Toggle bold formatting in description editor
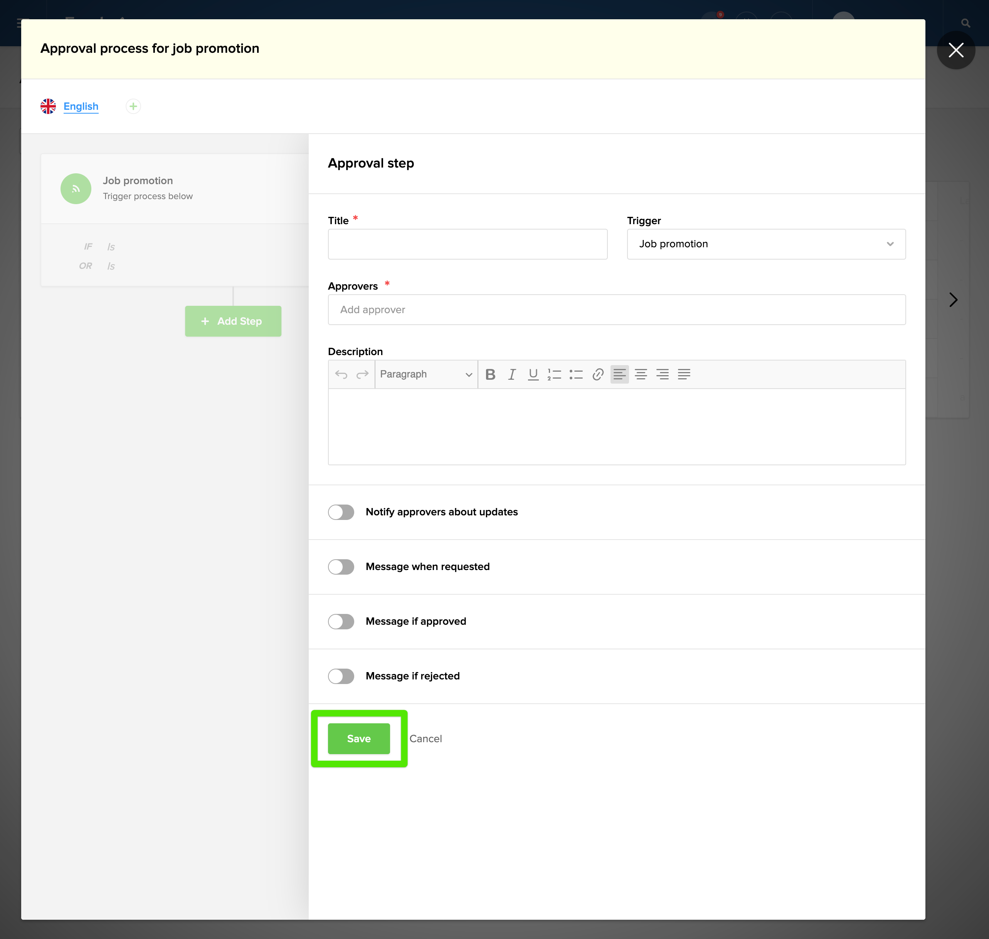Image resolution: width=989 pixels, height=939 pixels. coord(490,374)
